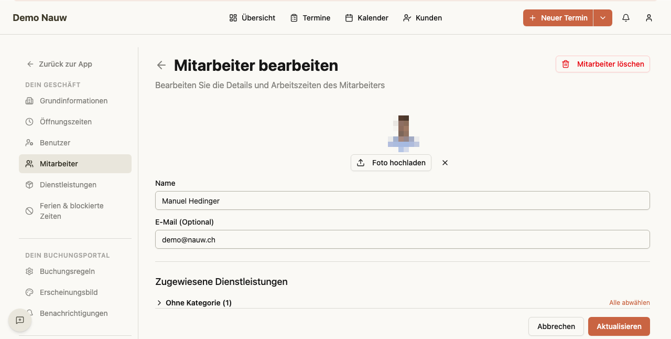Click the Aktualisieren button
Viewport: 671px width, 339px height.
[x=619, y=326]
